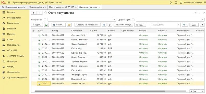
Task: Click the horizontal scrollbar of the list
Action: tap(100, 91)
